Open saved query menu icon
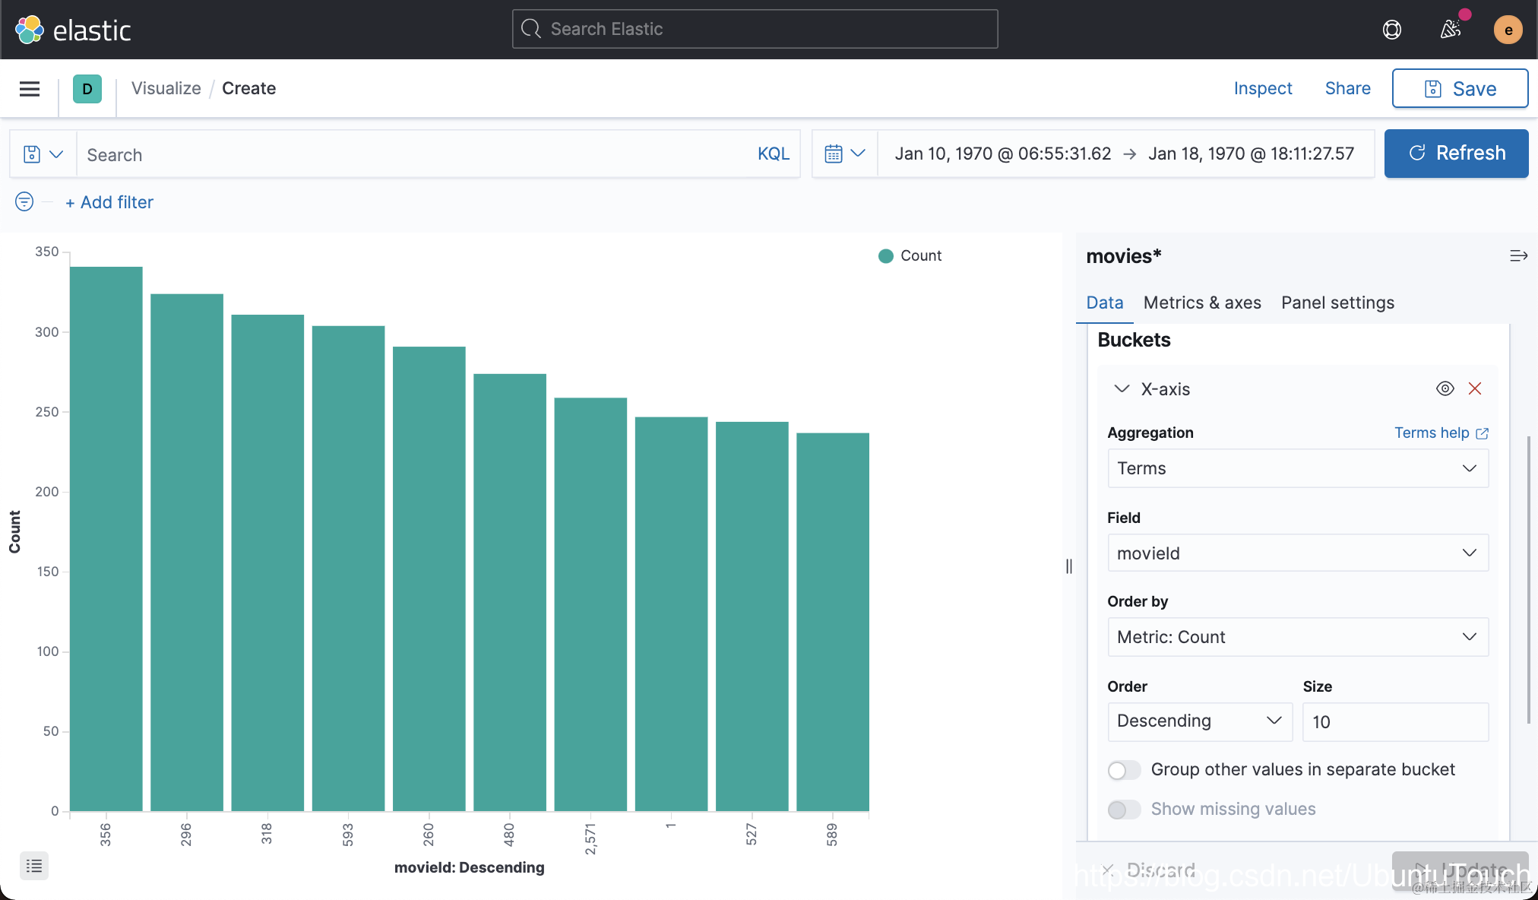 (x=43, y=154)
